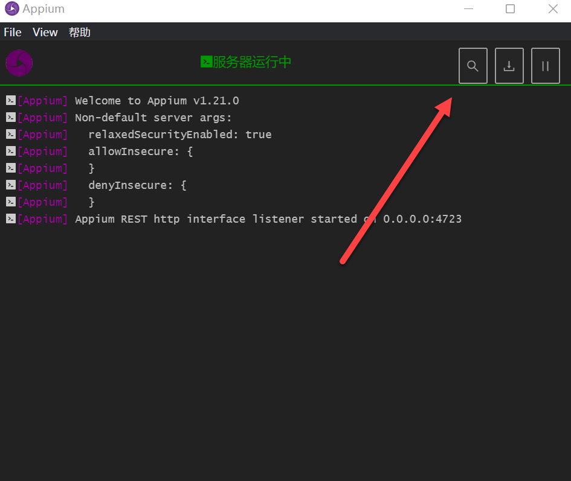The height and width of the screenshot is (481, 571).
Task: Open the File menu
Action: 13,32
